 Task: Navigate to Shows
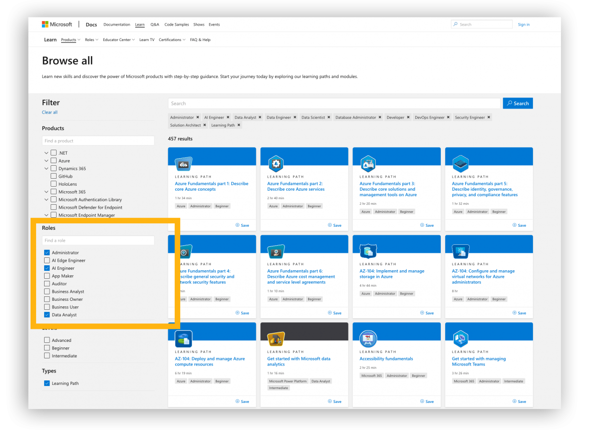point(199,25)
